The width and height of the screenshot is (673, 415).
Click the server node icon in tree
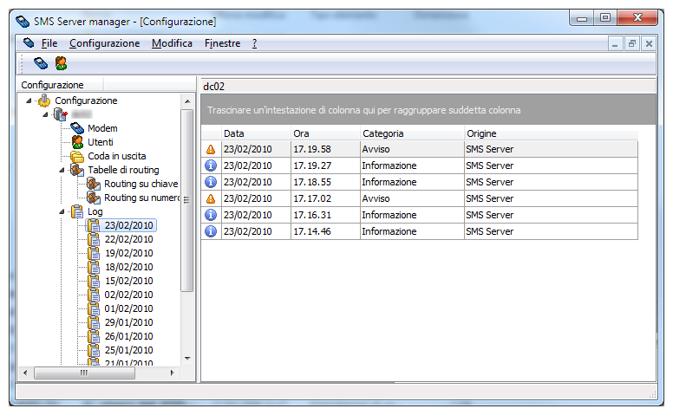[x=61, y=114]
